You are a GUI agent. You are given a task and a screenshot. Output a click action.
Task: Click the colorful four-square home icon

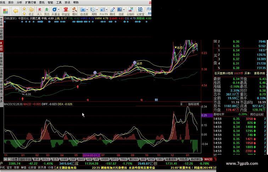(x=5, y=11)
